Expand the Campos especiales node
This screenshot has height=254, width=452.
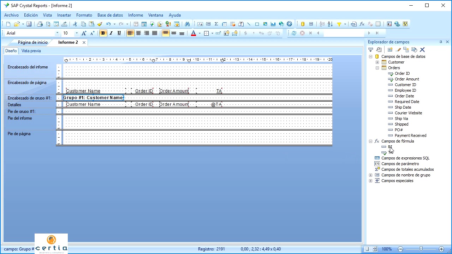[371, 181]
